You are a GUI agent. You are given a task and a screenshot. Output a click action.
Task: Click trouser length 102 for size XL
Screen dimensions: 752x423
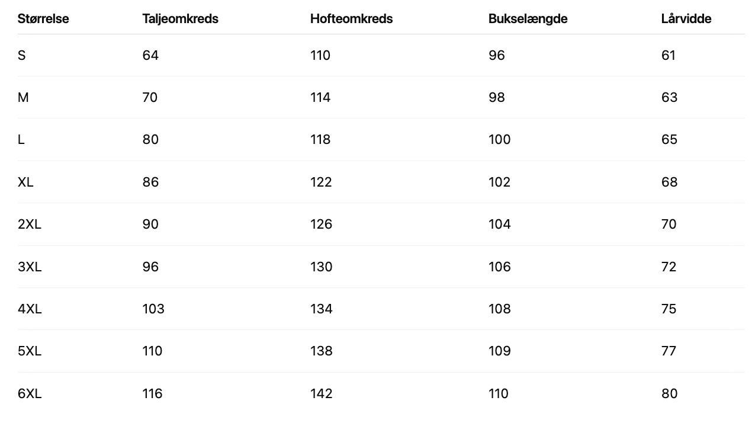tap(499, 182)
